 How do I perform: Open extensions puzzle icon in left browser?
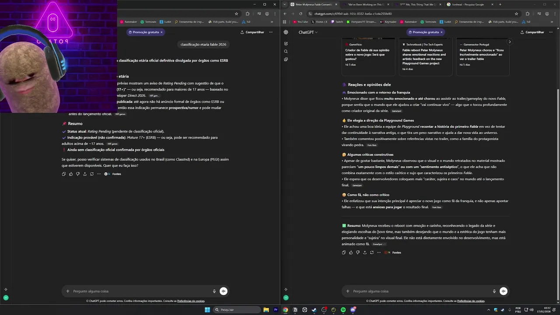click(x=248, y=14)
